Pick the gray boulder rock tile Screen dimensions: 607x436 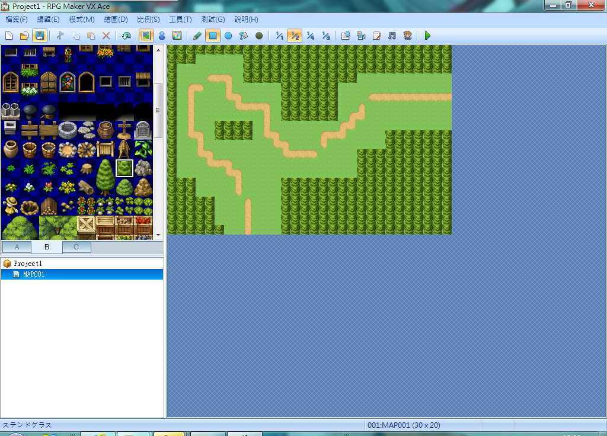143,168
